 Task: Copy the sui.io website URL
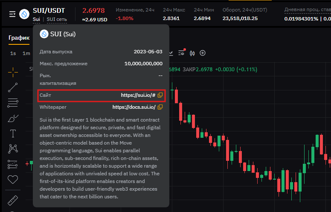[160, 95]
